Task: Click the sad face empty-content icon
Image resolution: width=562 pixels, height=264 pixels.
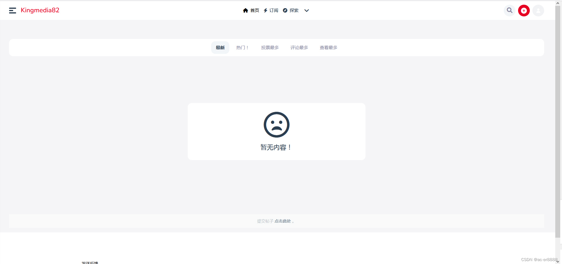Action: point(276,125)
